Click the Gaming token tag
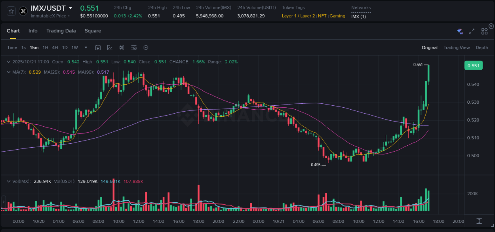This screenshot has height=232, width=495. [x=337, y=16]
